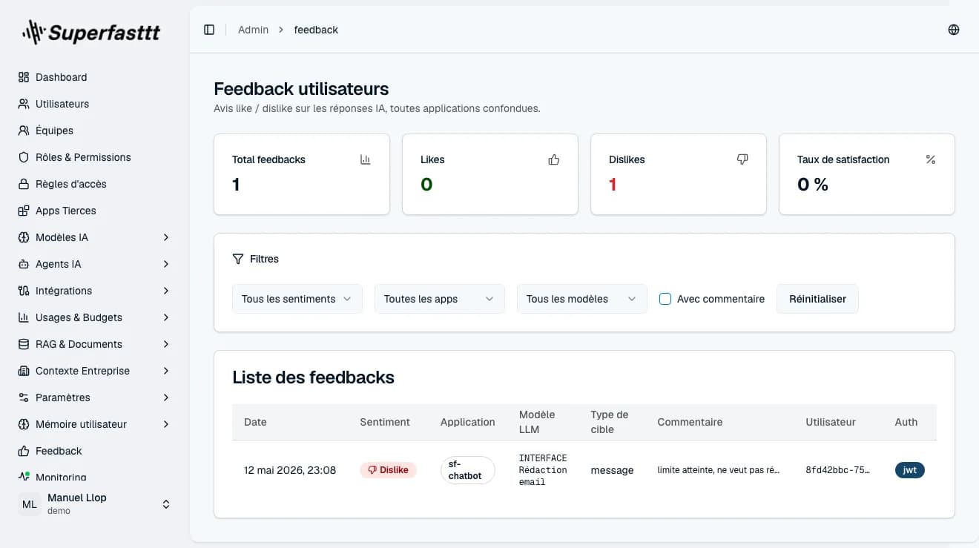
Task: Click the Apps Tierces icon
Action: click(x=24, y=211)
